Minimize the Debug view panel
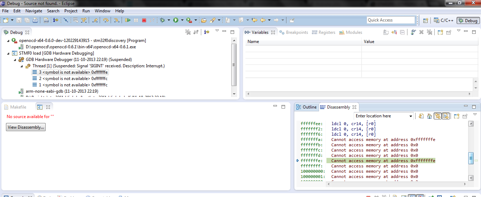This screenshot has height=197, width=481. [224, 31]
